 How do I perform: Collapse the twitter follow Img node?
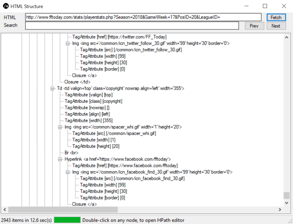click(x=68, y=43)
